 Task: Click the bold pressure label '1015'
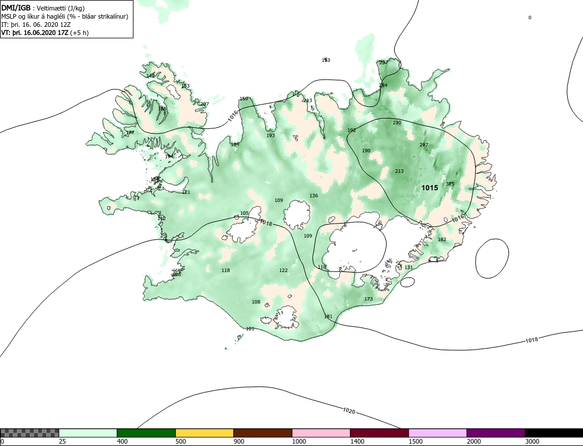[430, 187]
